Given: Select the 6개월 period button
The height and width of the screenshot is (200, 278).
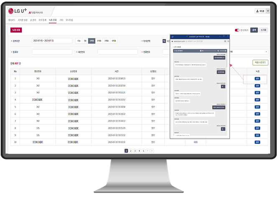Looking at the screenshot, I should 114,41.
